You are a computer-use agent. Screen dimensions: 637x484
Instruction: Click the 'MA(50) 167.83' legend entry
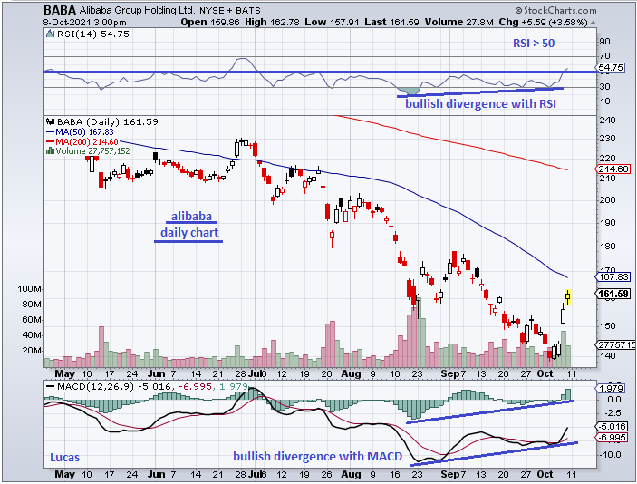(84, 132)
